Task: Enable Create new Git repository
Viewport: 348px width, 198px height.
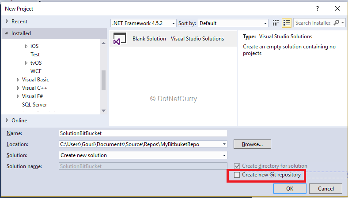Action: click(237, 175)
